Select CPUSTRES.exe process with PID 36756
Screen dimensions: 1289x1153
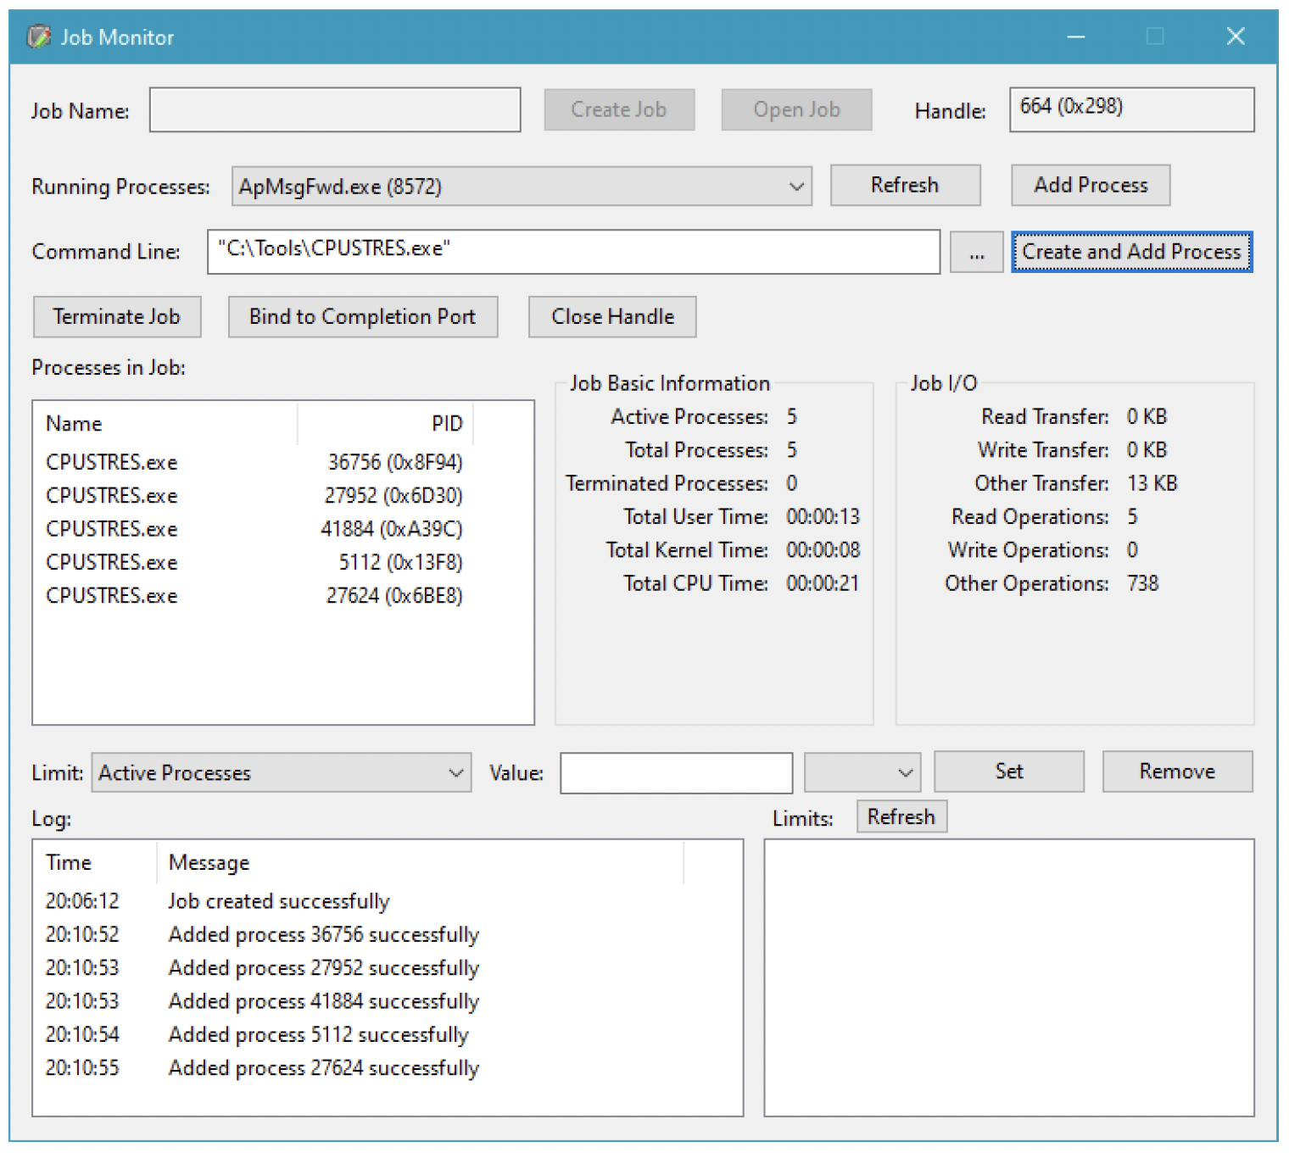112,462
